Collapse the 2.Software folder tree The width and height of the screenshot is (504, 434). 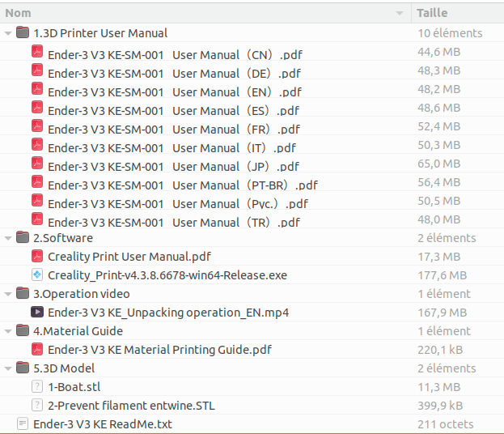point(8,238)
